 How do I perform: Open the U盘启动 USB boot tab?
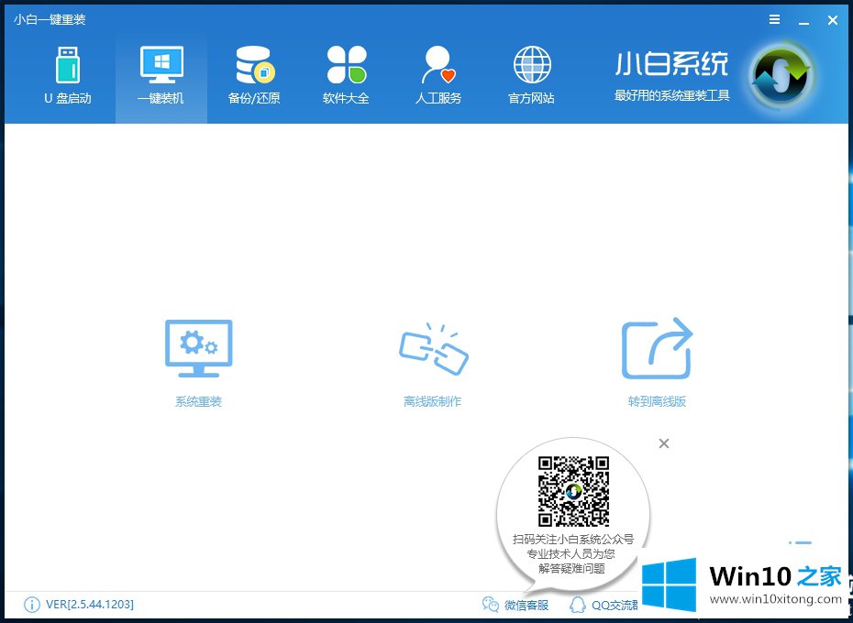[x=68, y=75]
